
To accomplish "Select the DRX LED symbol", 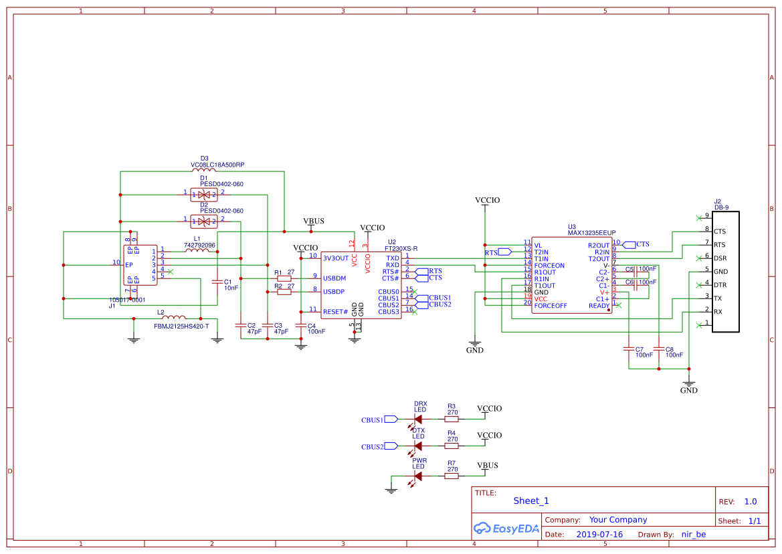I will click(x=418, y=420).
